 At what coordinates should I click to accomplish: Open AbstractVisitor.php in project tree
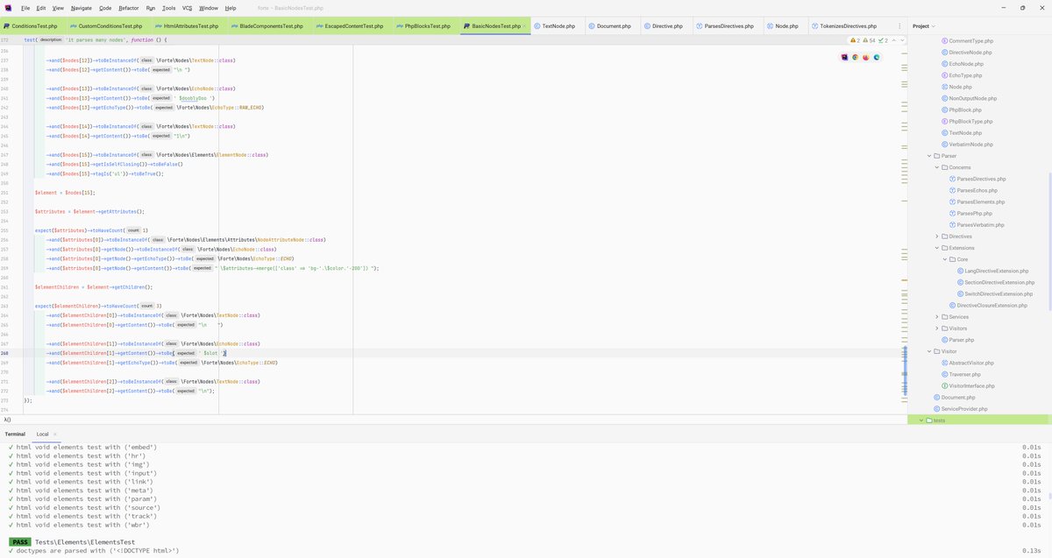click(971, 363)
